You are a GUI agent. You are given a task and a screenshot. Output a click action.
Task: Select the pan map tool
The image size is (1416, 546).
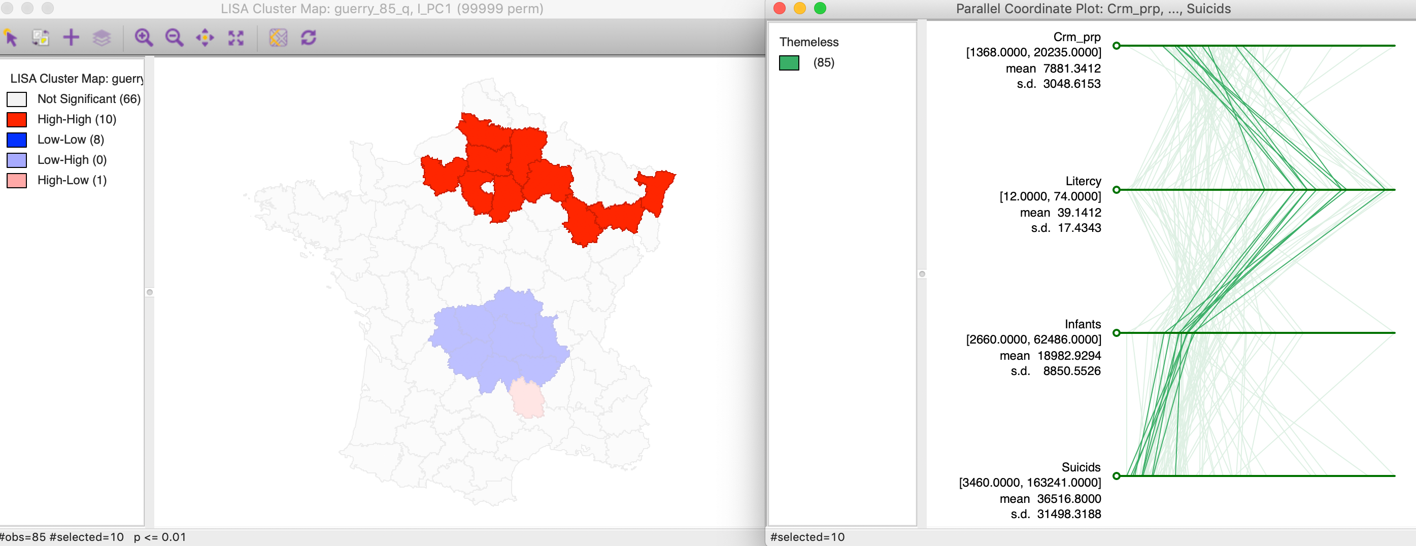205,38
